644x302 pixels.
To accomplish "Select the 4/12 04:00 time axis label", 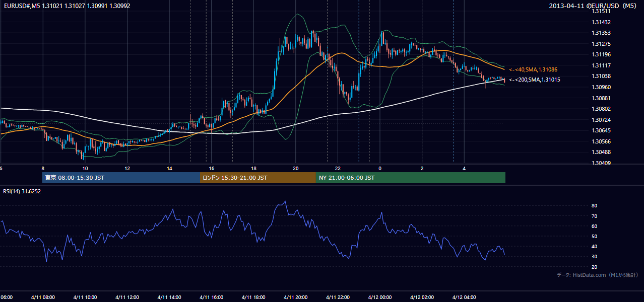I will 464,297.
